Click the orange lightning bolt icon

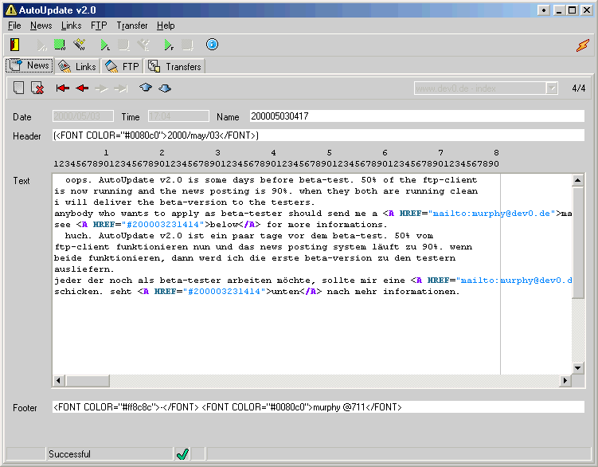(x=582, y=45)
